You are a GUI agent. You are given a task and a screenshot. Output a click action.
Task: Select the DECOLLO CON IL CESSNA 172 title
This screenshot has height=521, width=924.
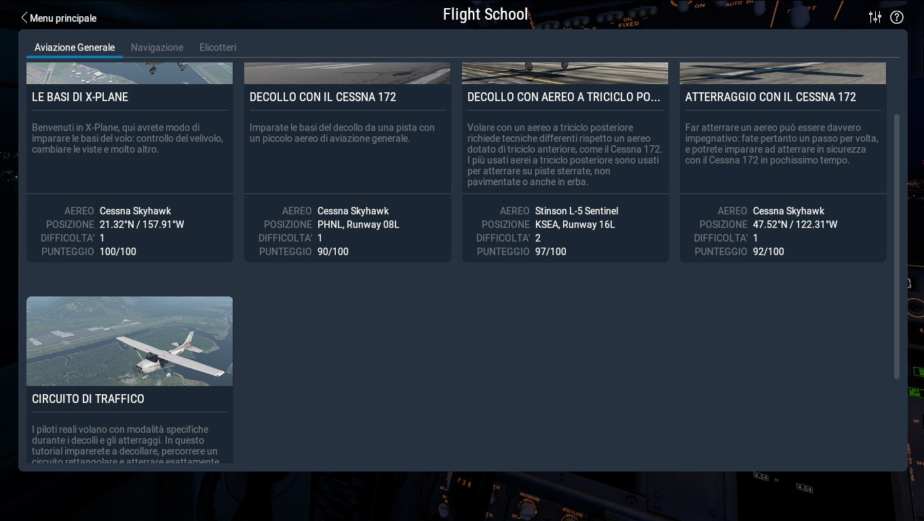click(323, 97)
